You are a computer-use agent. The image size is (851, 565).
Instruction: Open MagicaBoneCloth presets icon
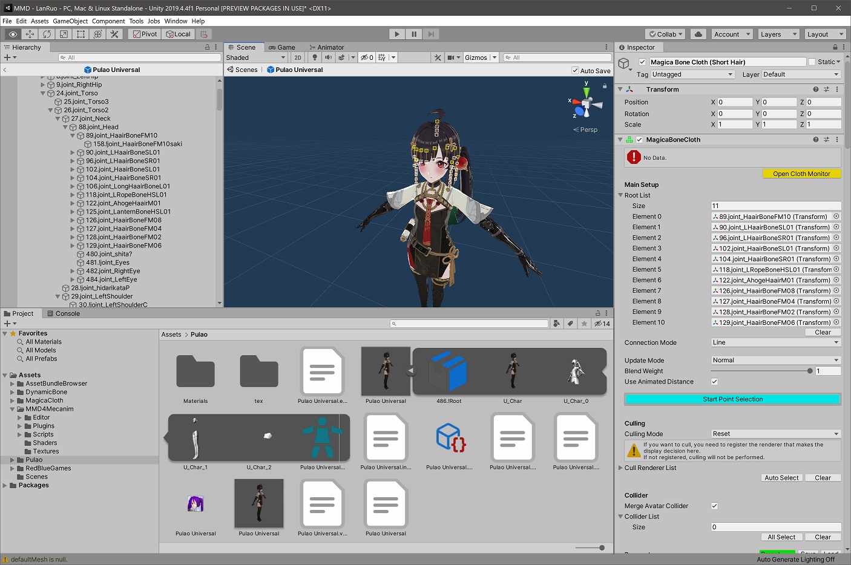(x=826, y=139)
